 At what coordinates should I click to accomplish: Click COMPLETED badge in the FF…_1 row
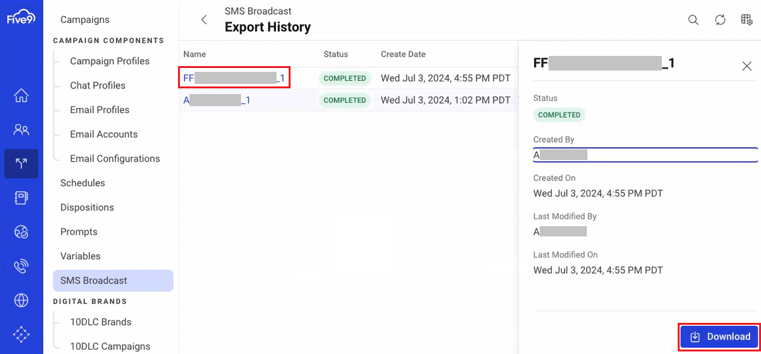(345, 78)
